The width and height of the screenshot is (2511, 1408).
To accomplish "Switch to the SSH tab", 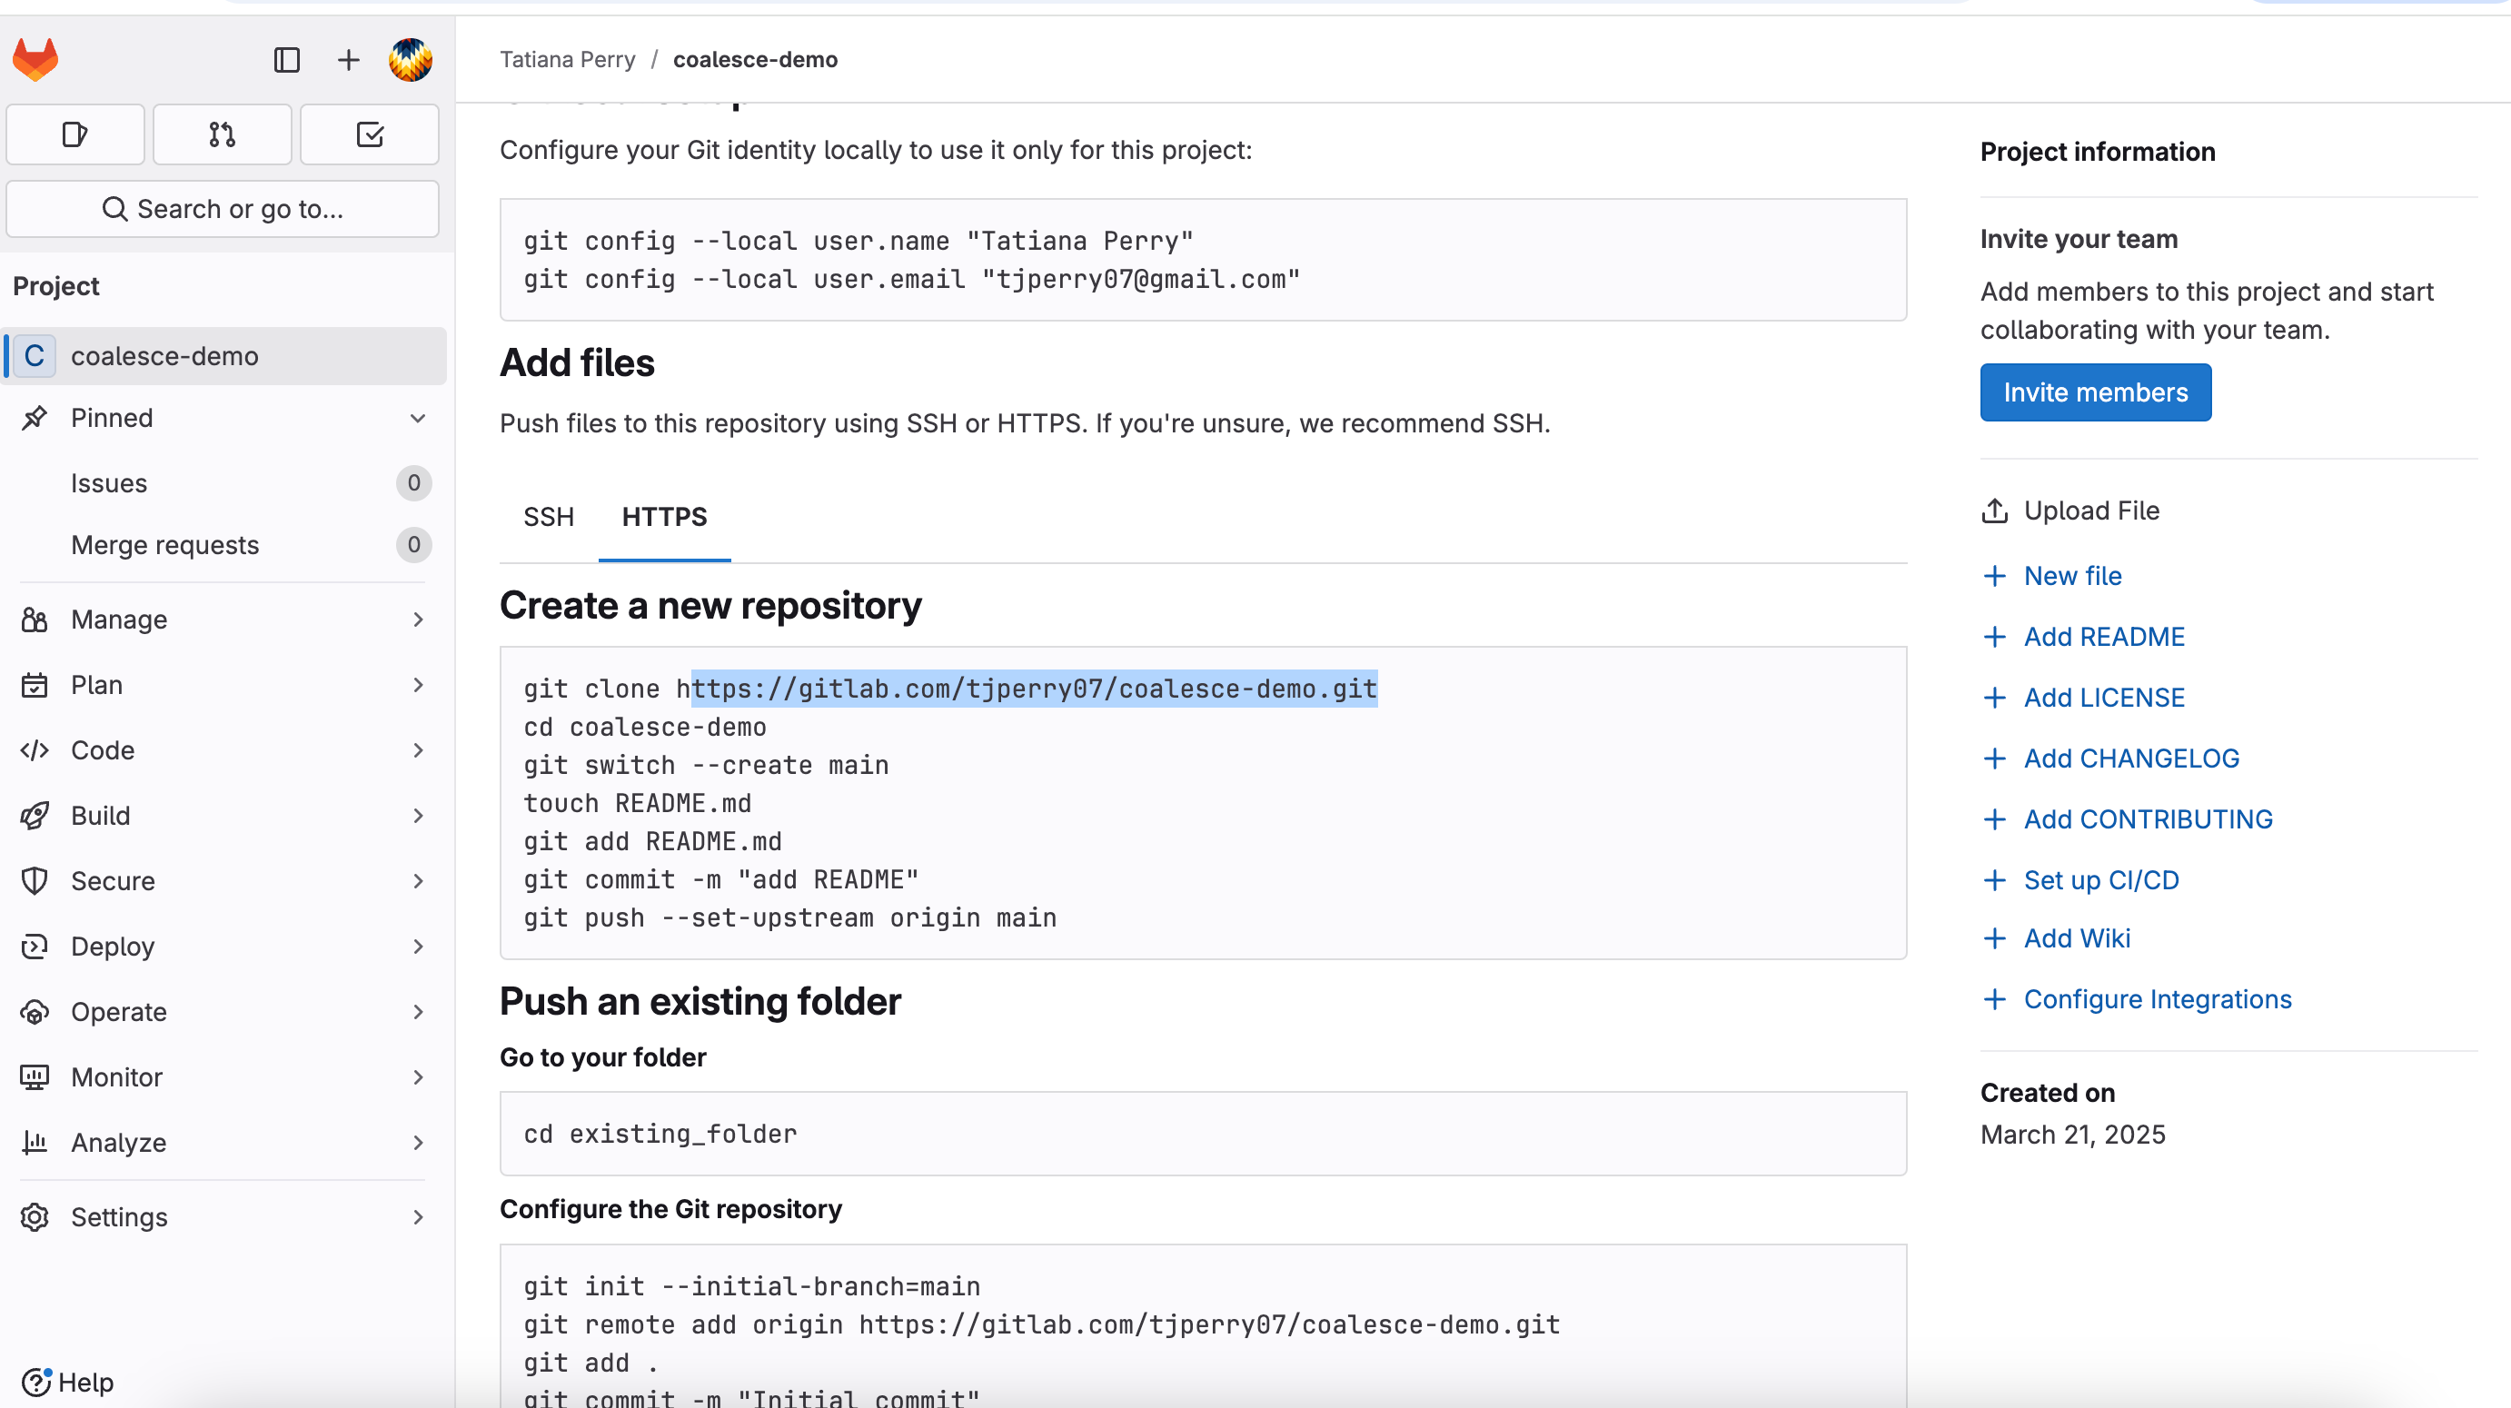I will tap(548, 518).
